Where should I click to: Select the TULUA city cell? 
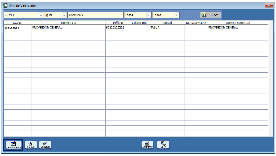[x=167, y=28]
